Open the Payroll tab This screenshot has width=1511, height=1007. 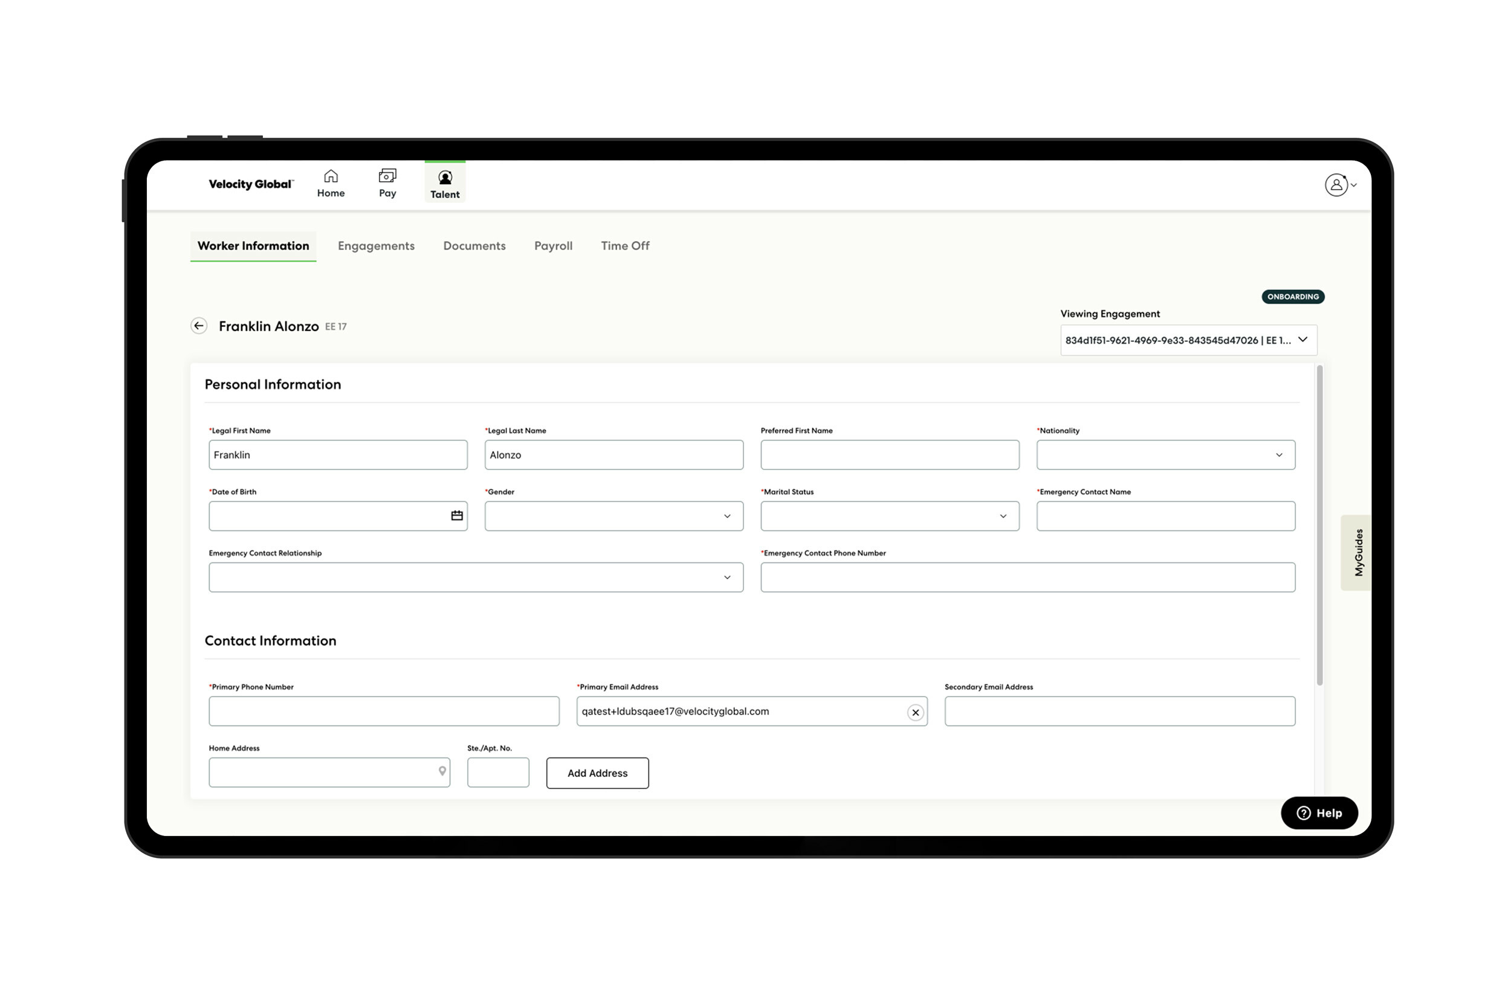click(553, 246)
